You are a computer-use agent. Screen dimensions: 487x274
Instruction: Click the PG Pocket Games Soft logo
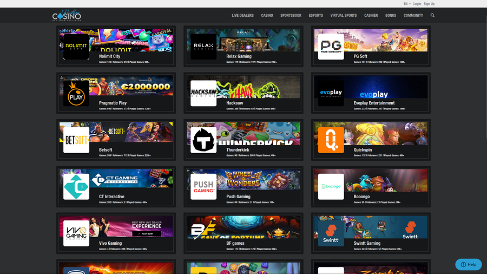coord(331,47)
